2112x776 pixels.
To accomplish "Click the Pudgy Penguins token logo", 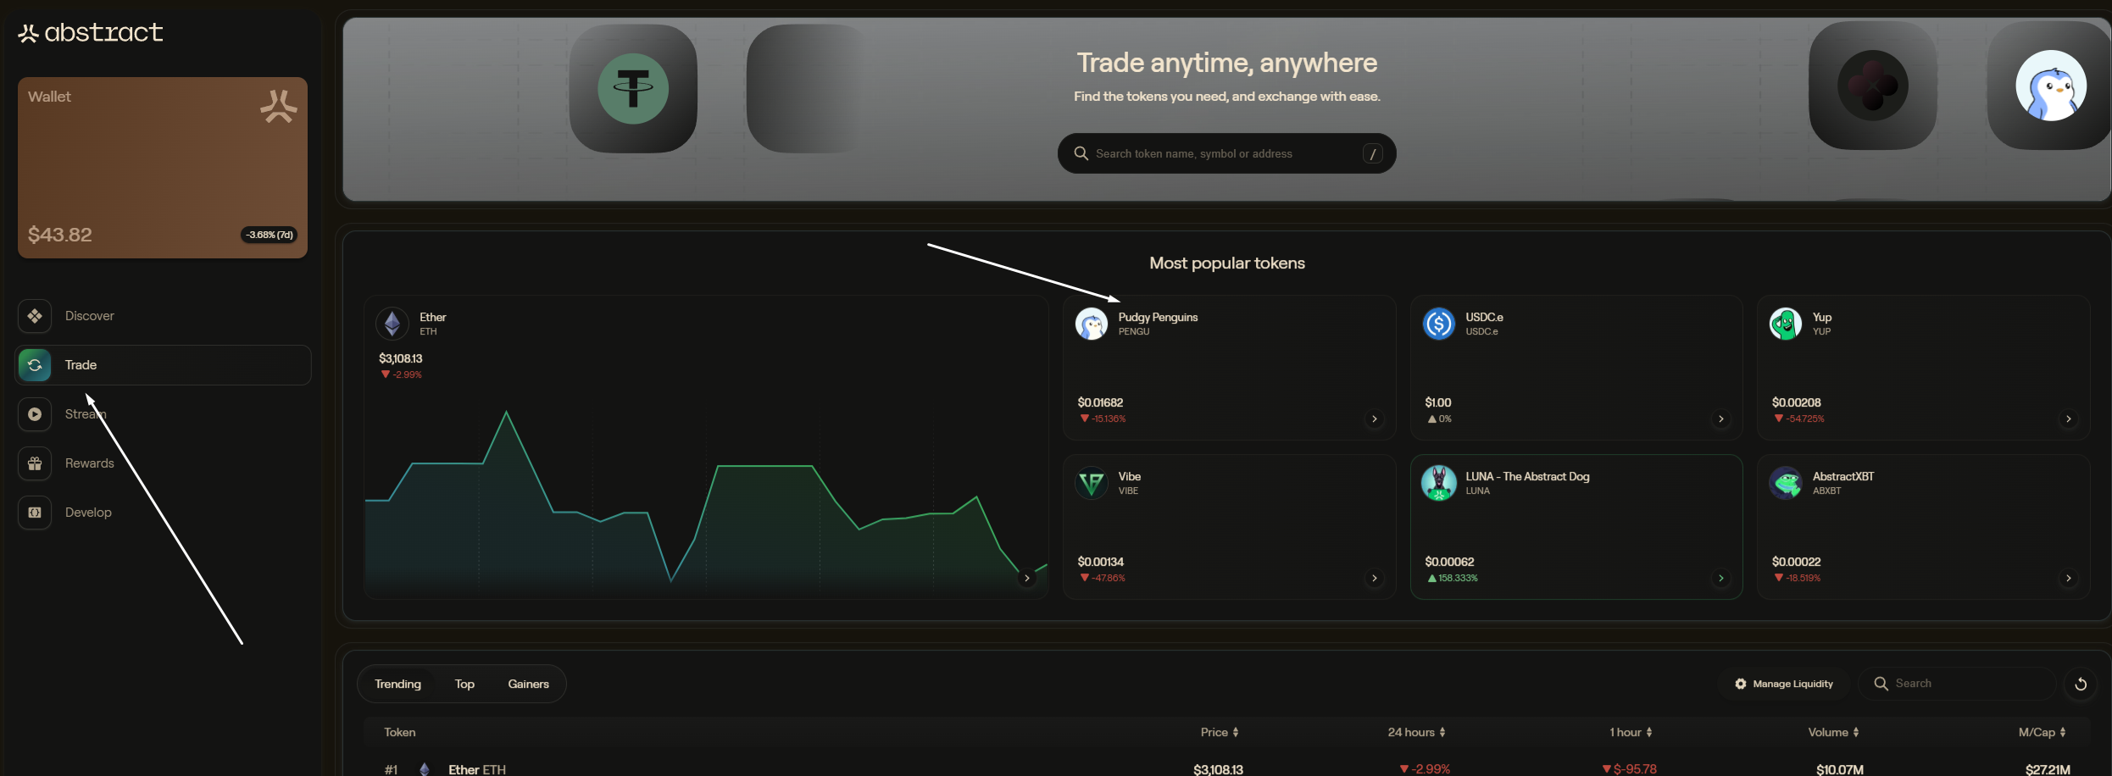I will pos(1092,324).
